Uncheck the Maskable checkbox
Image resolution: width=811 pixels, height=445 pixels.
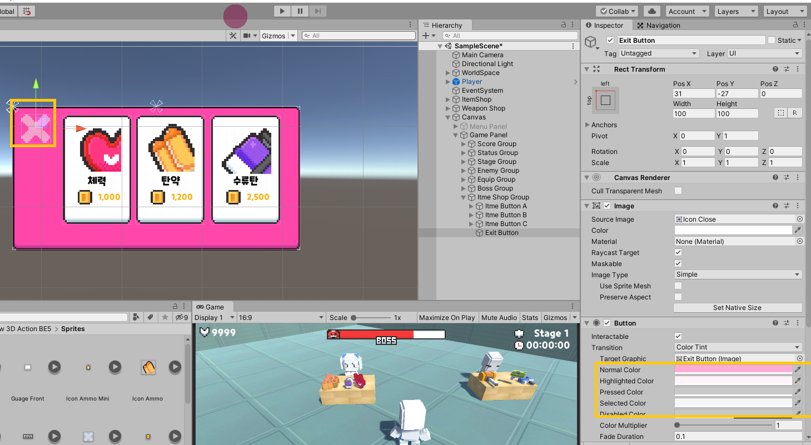(678, 263)
